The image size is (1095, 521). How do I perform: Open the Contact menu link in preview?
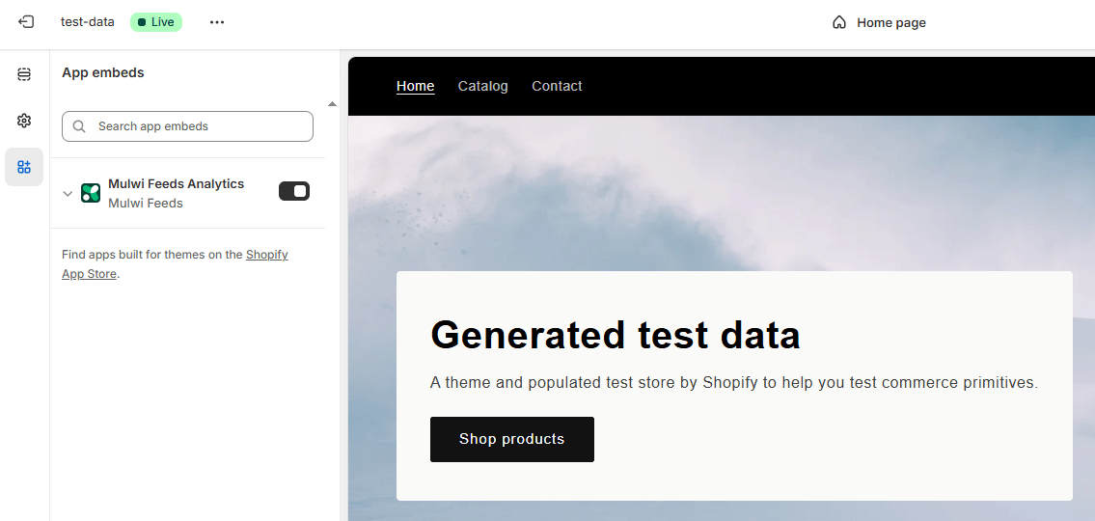[x=557, y=86]
